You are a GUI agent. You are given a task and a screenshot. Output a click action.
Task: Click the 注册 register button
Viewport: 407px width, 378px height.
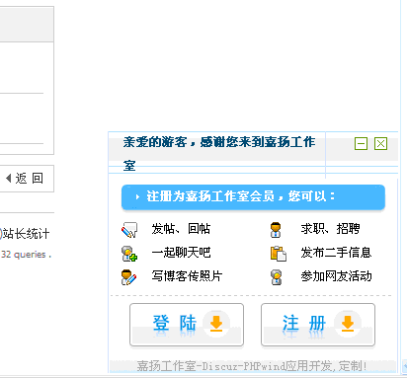coord(318,325)
